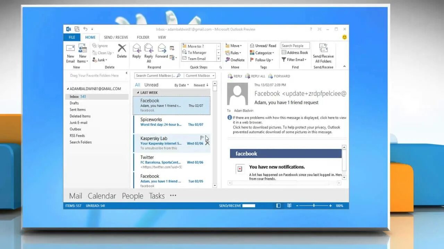
Task: Click the smiley feedback icon
Action: click(x=344, y=37)
